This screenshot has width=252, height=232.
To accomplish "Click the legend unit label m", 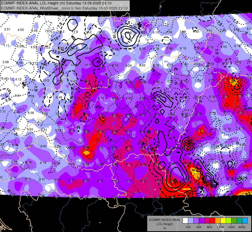I will [164, 228].
